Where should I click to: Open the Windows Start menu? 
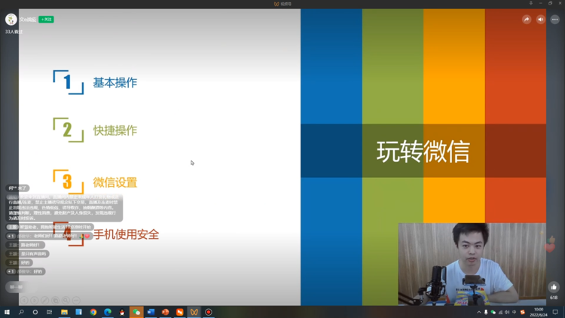[x=7, y=312]
